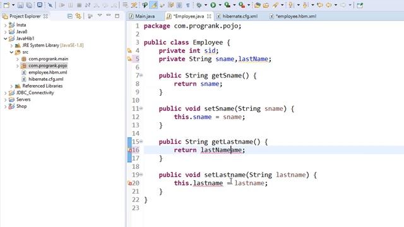Click the error marker on line 20
Image resolution: width=404 pixels, height=227 pixels.
pyautogui.click(x=129, y=183)
